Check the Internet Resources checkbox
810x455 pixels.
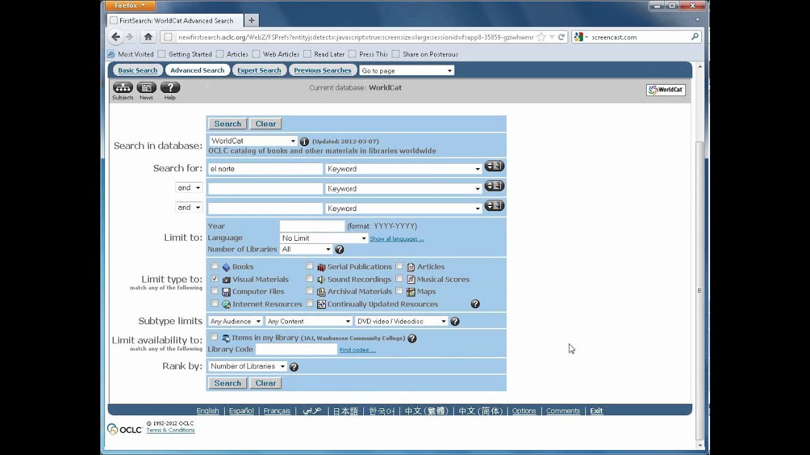coord(215,303)
